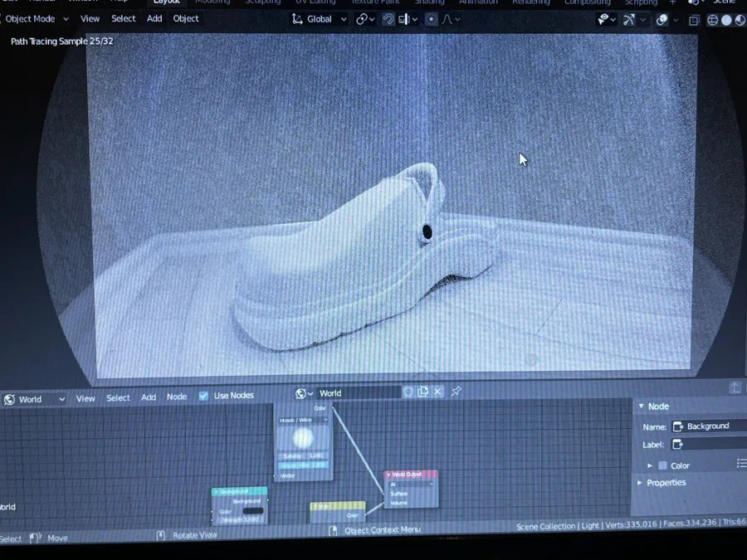Toggle viewport gizmos display
Screen dimensions: 747x560
[x=629, y=20]
